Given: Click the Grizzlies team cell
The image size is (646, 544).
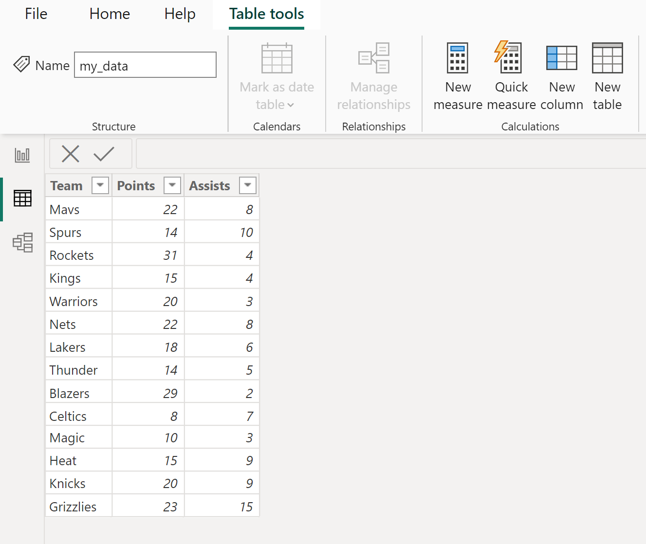Looking at the screenshot, I should [x=79, y=507].
